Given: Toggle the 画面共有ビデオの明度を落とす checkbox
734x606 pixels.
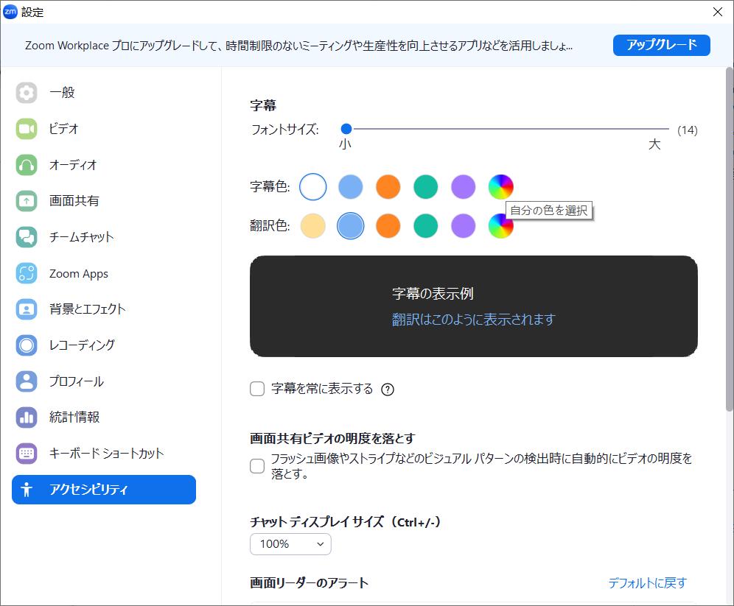Looking at the screenshot, I should (257, 465).
